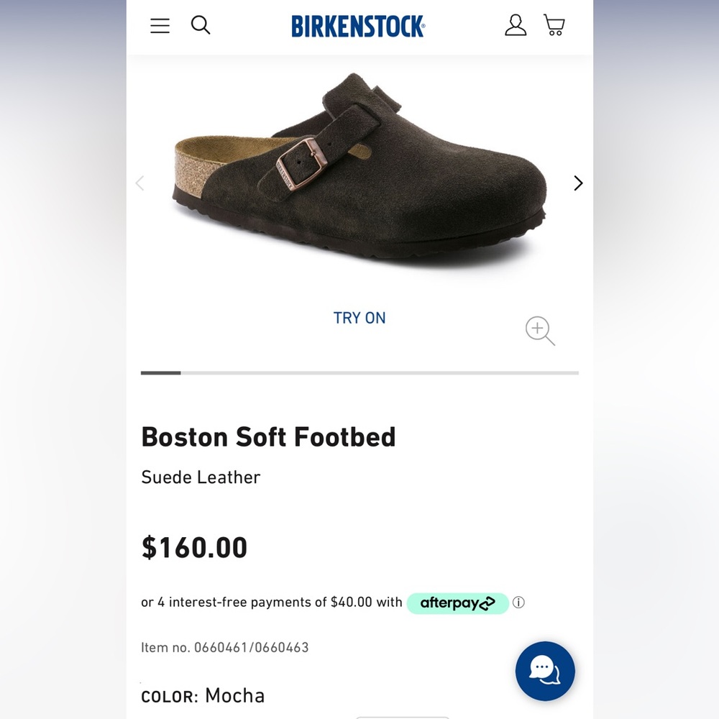The image size is (719, 719).
Task: Click the search magnifier icon
Action: click(x=201, y=25)
